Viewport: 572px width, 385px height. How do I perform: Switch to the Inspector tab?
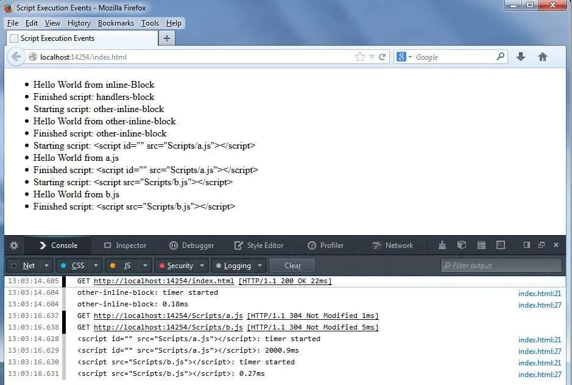click(125, 245)
